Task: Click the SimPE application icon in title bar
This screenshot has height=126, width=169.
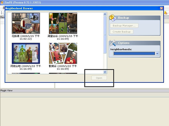Action: (2, 2)
